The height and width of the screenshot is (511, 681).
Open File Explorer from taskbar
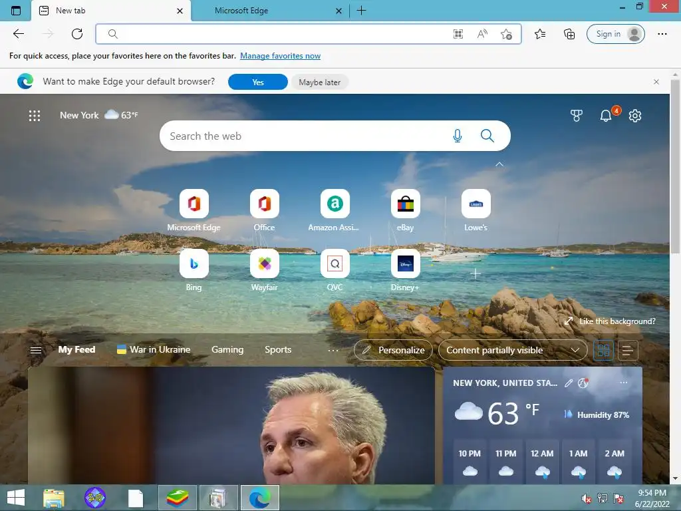tap(54, 498)
